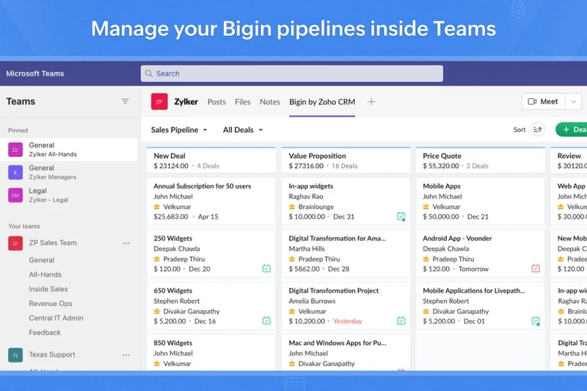Open General channel of Zylker Managers
Screen dimensions: 587x391
pyautogui.click(x=68, y=172)
